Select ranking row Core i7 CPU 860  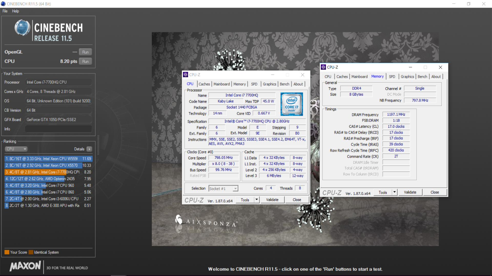point(48,192)
